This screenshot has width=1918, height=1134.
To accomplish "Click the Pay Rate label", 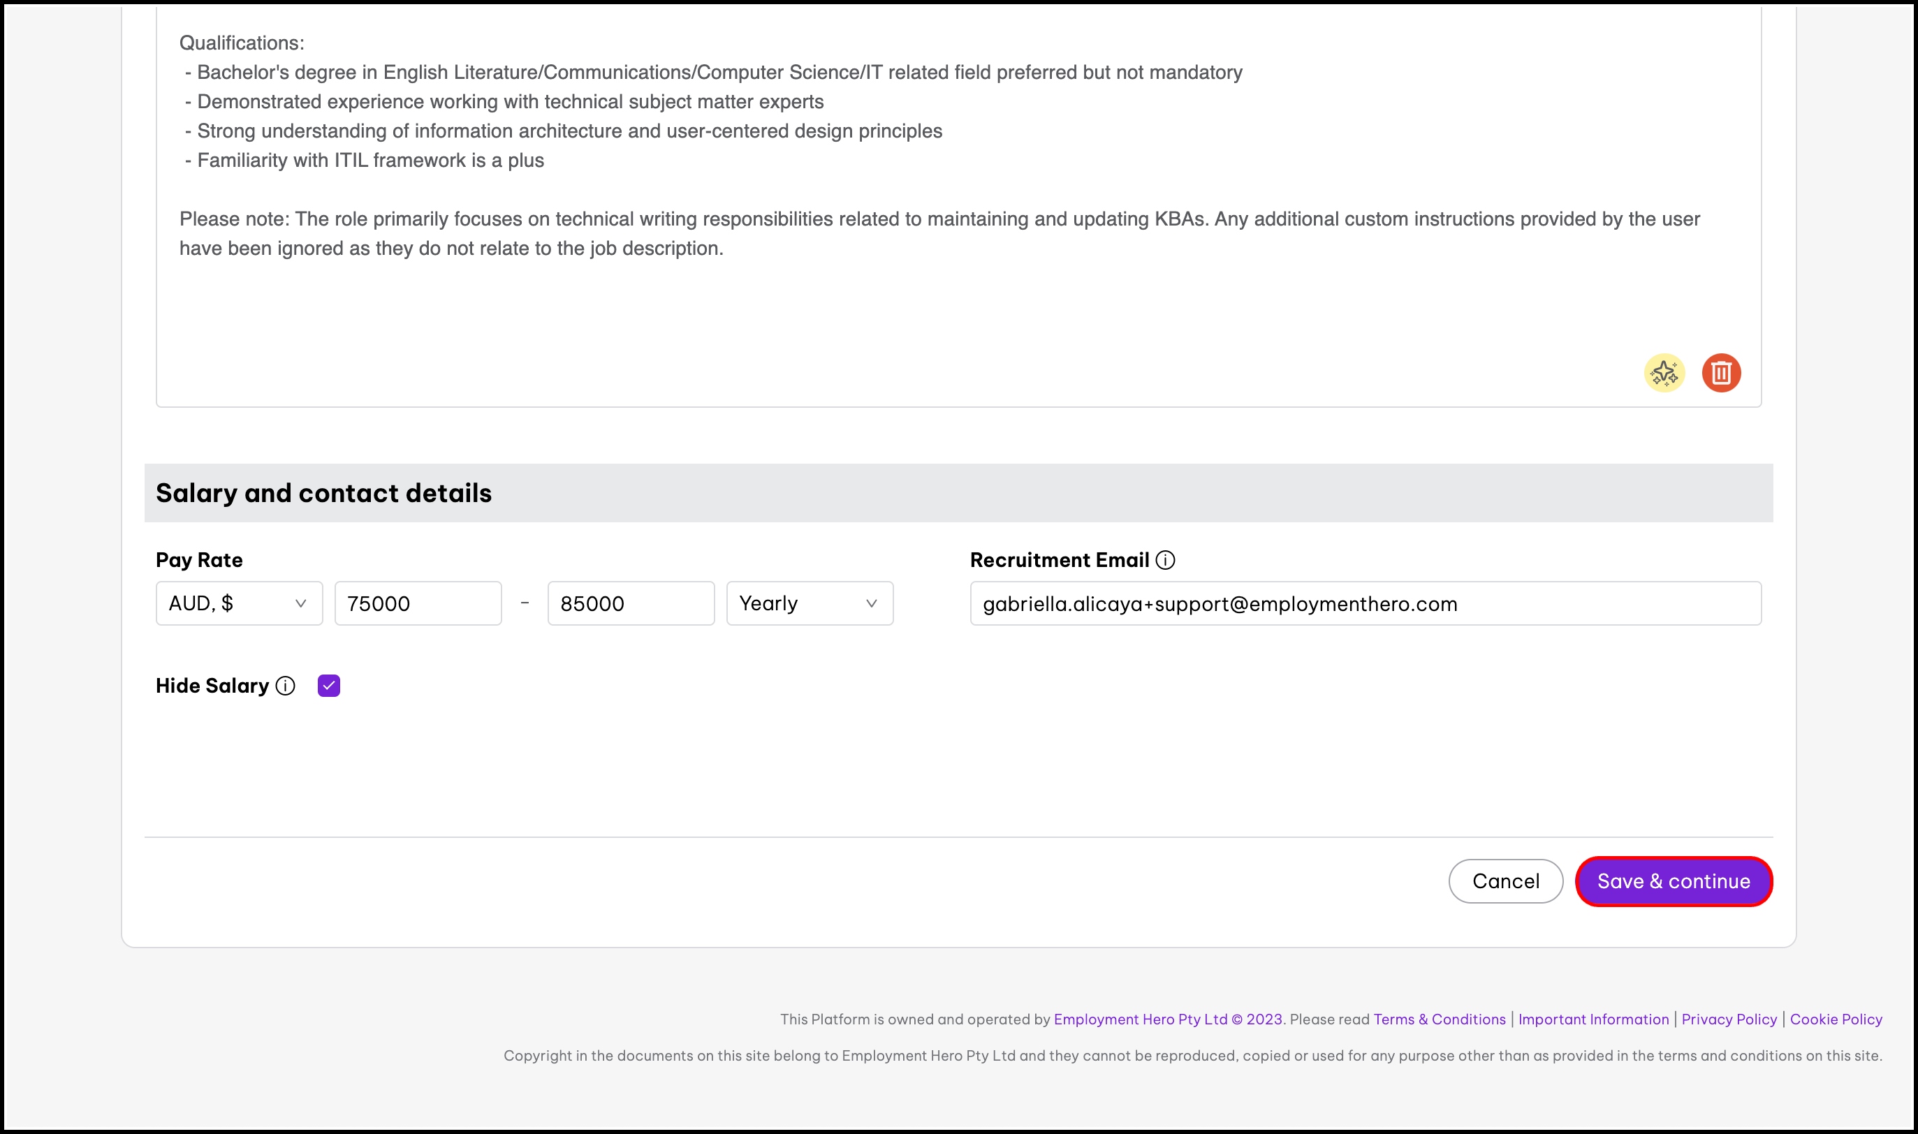I will (x=198, y=560).
